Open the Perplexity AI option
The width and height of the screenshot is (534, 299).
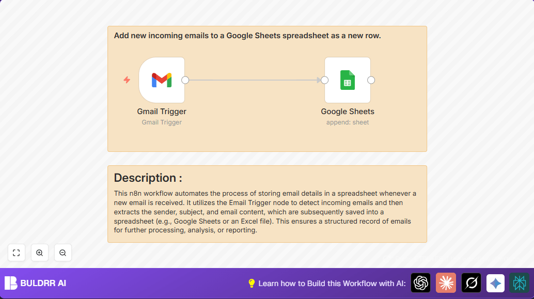coord(520,283)
